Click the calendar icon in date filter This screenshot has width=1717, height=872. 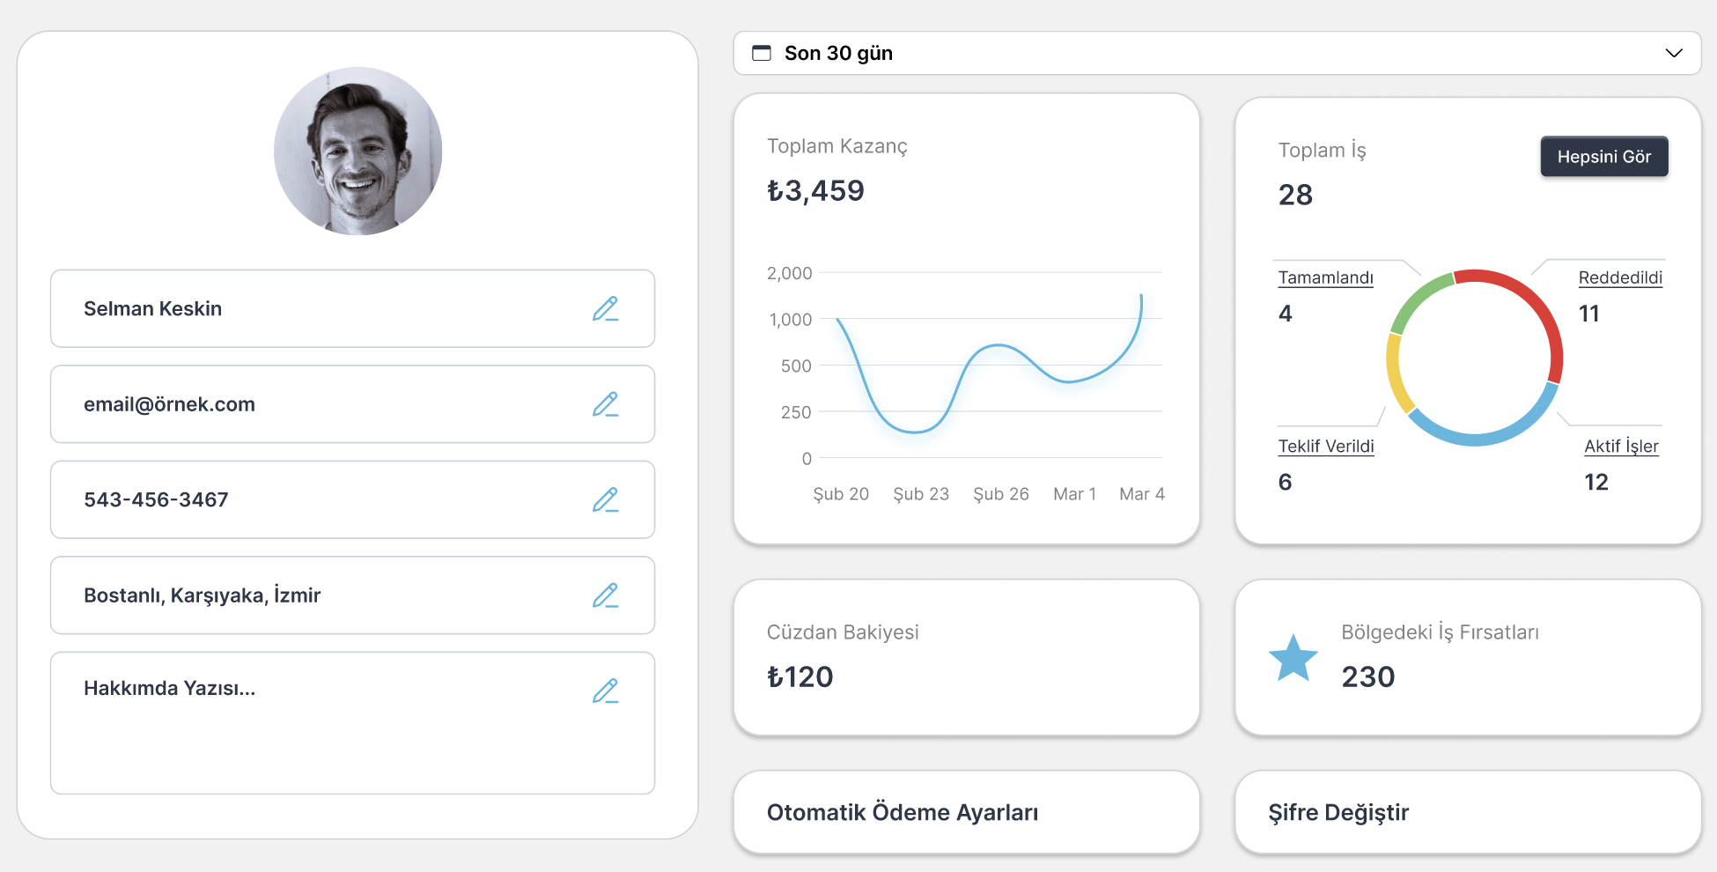point(762,53)
